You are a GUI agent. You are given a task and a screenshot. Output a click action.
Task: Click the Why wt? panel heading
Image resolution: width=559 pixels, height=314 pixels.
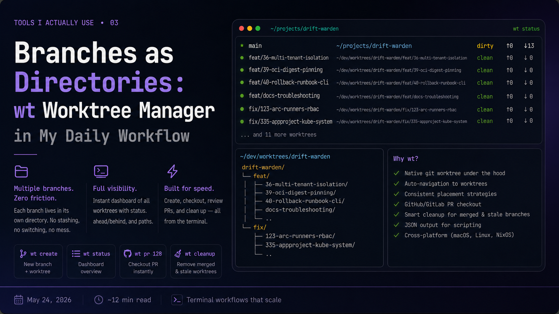coord(406,159)
